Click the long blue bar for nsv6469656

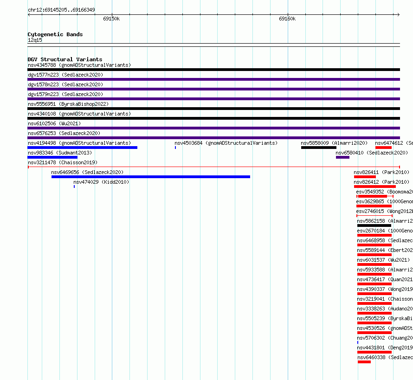(151, 177)
